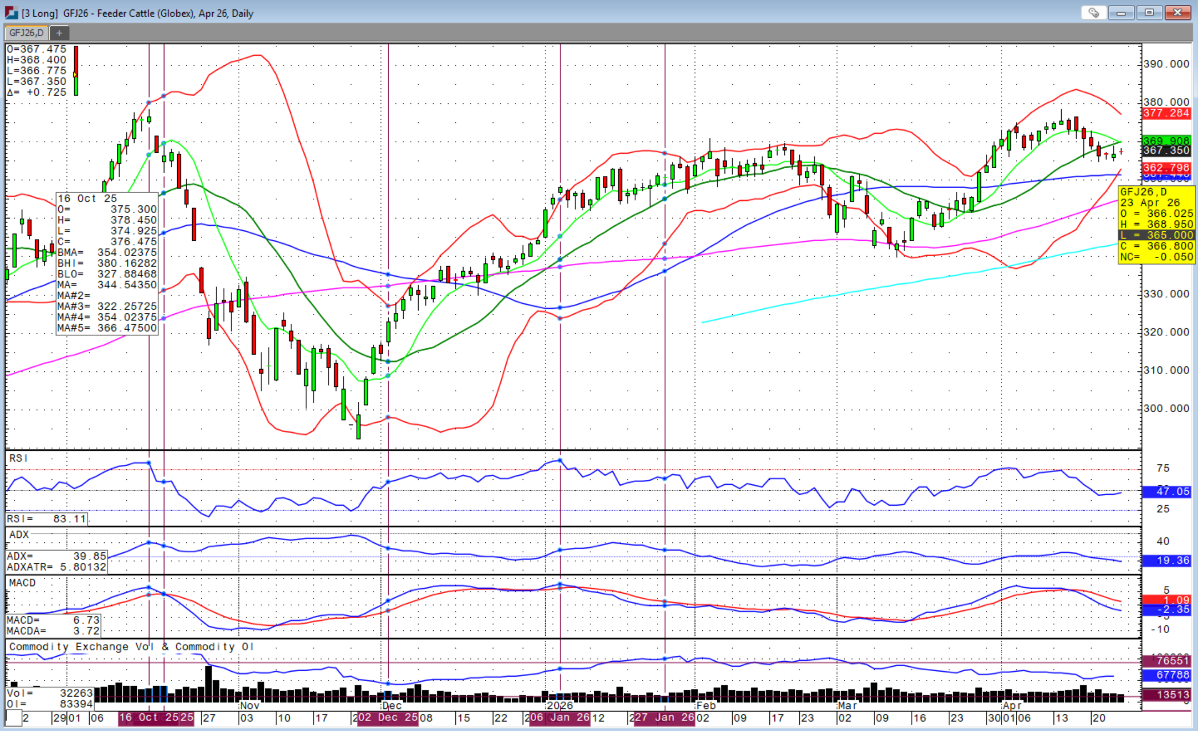Click the 27 Jan 26 date marker
The height and width of the screenshot is (731, 1198).
664,718
